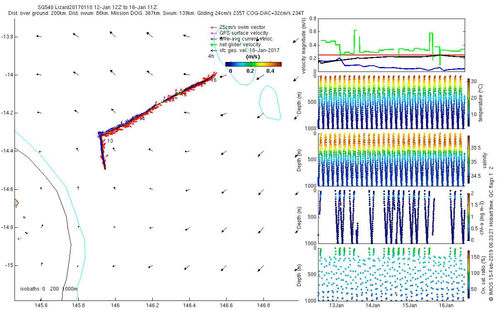Click the closed cyan isobath contour loop

270,103
